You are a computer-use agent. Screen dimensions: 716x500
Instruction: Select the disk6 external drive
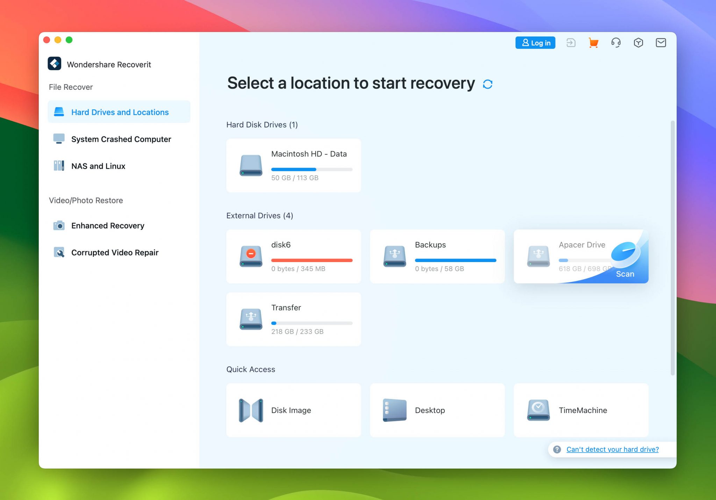pyautogui.click(x=293, y=256)
